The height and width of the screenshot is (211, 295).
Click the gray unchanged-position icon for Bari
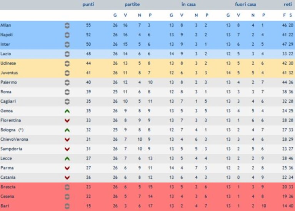click(67, 206)
